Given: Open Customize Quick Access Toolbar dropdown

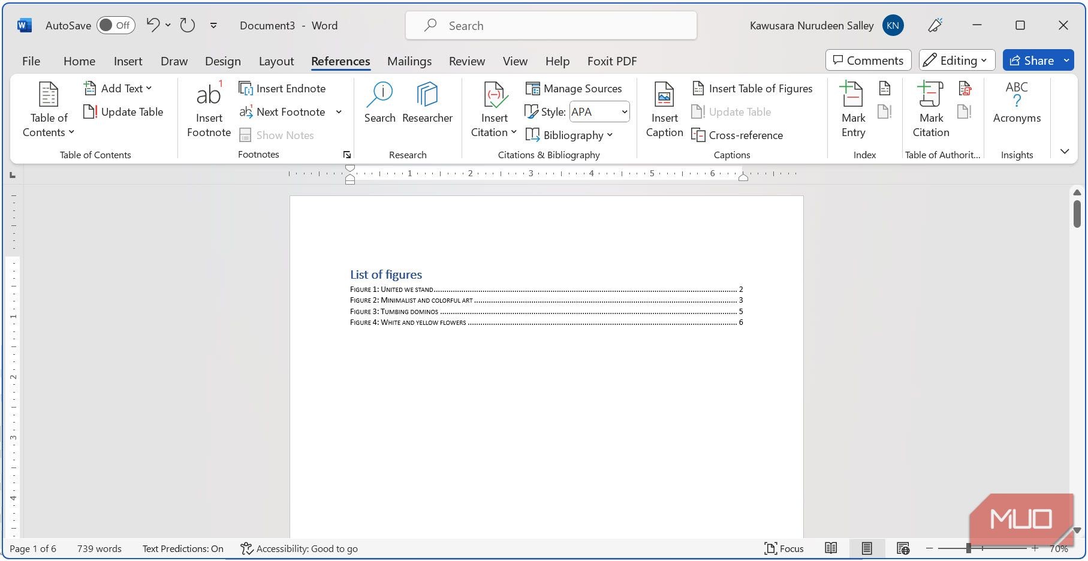Looking at the screenshot, I should coord(213,25).
